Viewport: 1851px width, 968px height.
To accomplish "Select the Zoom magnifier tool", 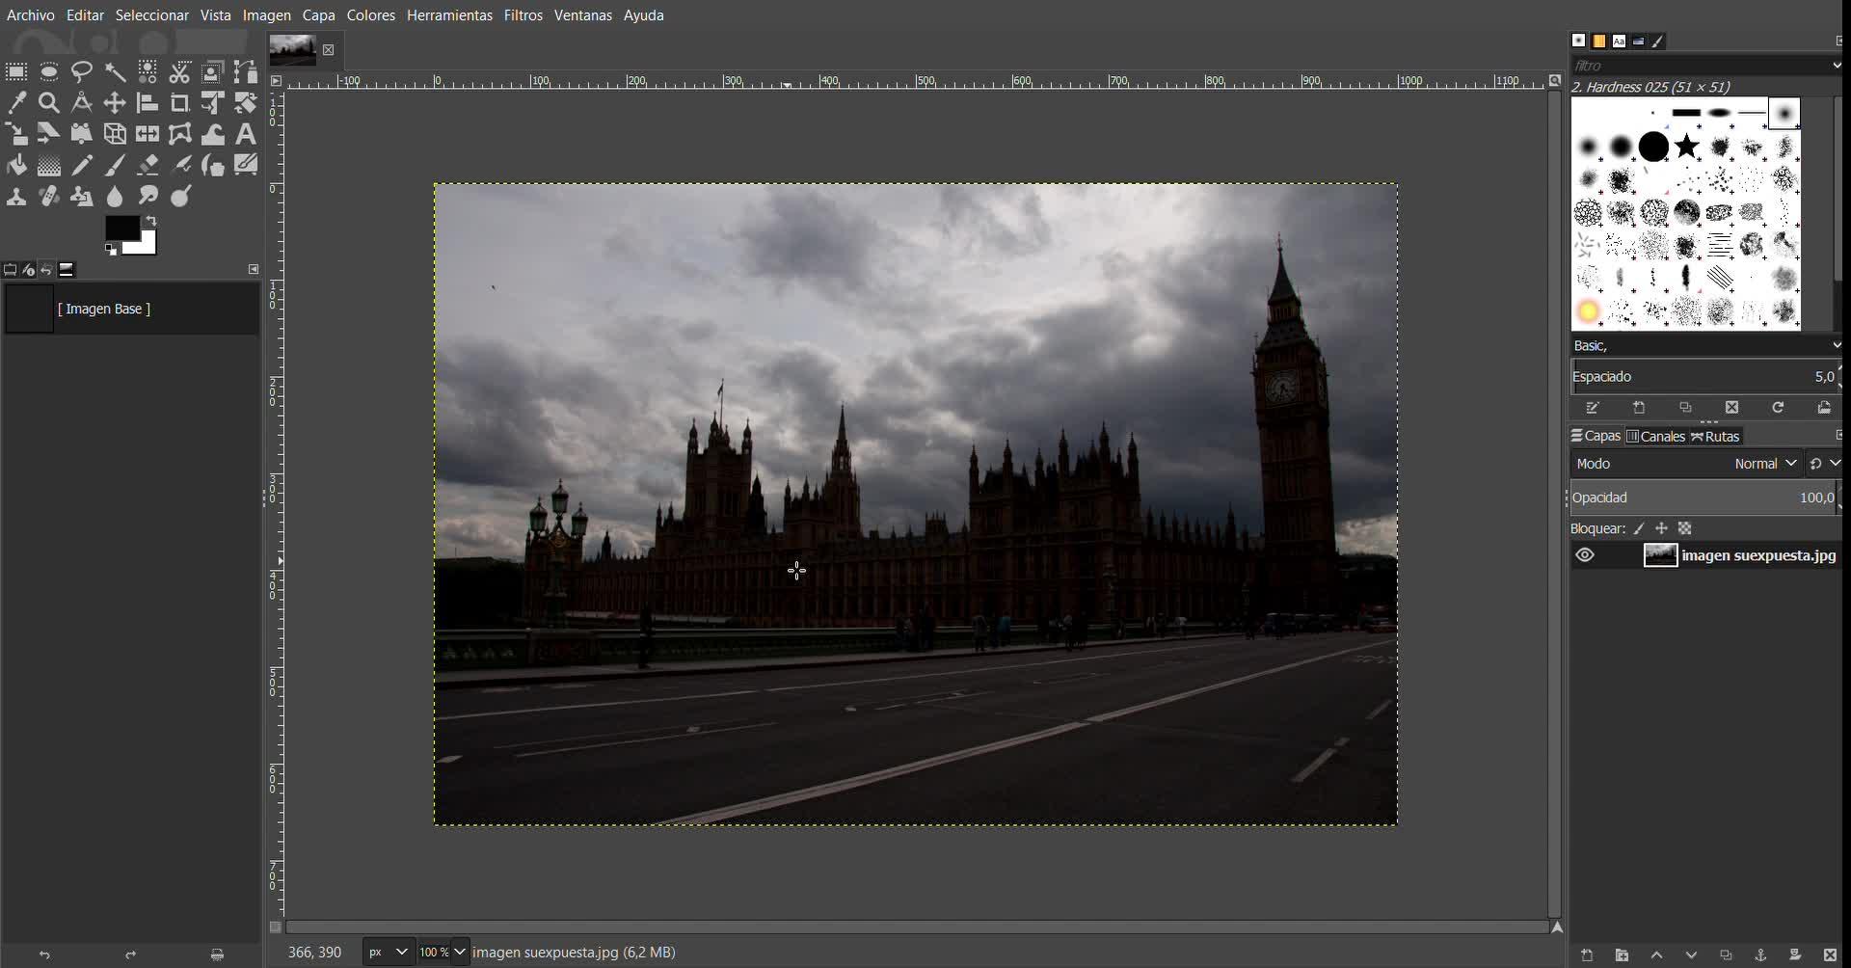I will click(x=49, y=102).
